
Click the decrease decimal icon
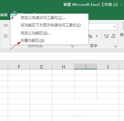point(113,36)
